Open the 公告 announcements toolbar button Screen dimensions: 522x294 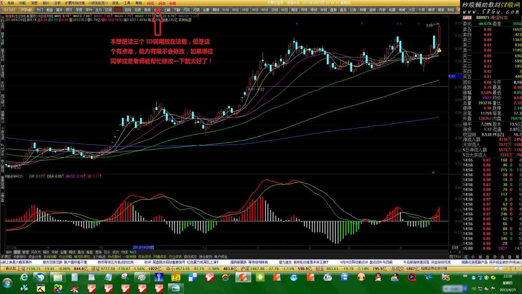[353, 10]
